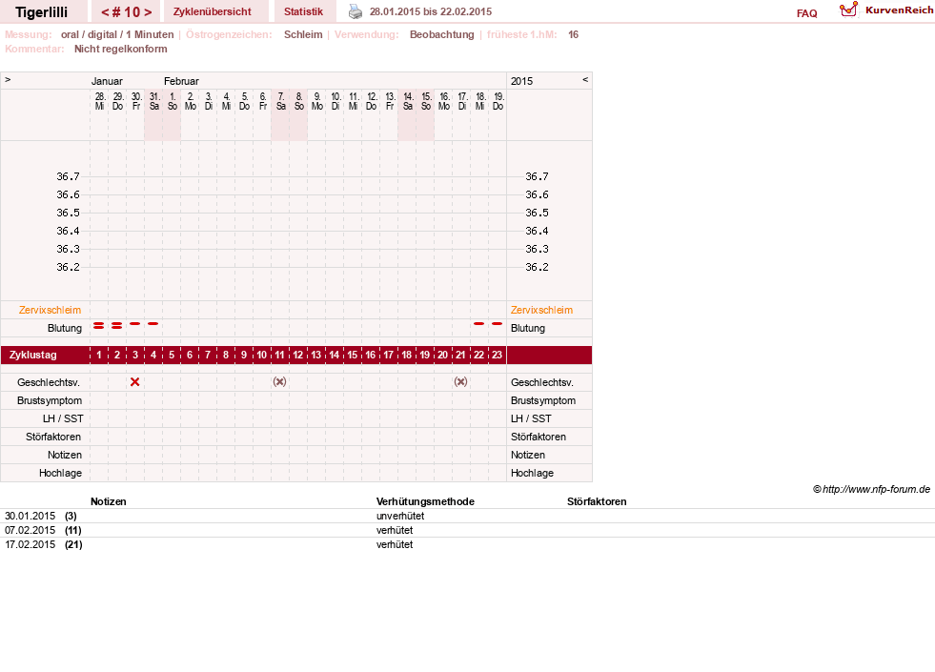Click the KurvenReich link text

pyautogui.click(x=899, y=10)
